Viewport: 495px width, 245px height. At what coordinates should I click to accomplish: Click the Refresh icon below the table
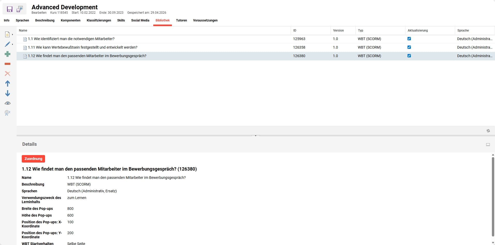[488, 131]
